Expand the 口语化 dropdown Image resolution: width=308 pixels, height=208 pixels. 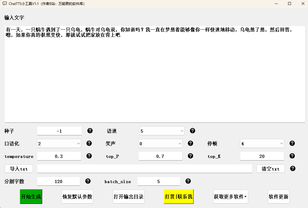(59, 144)
